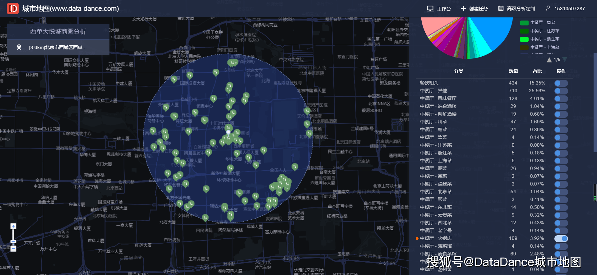The image size is (597, 275).
Task: Click the account number 15810597287
Action: click(x=569, y=9)
